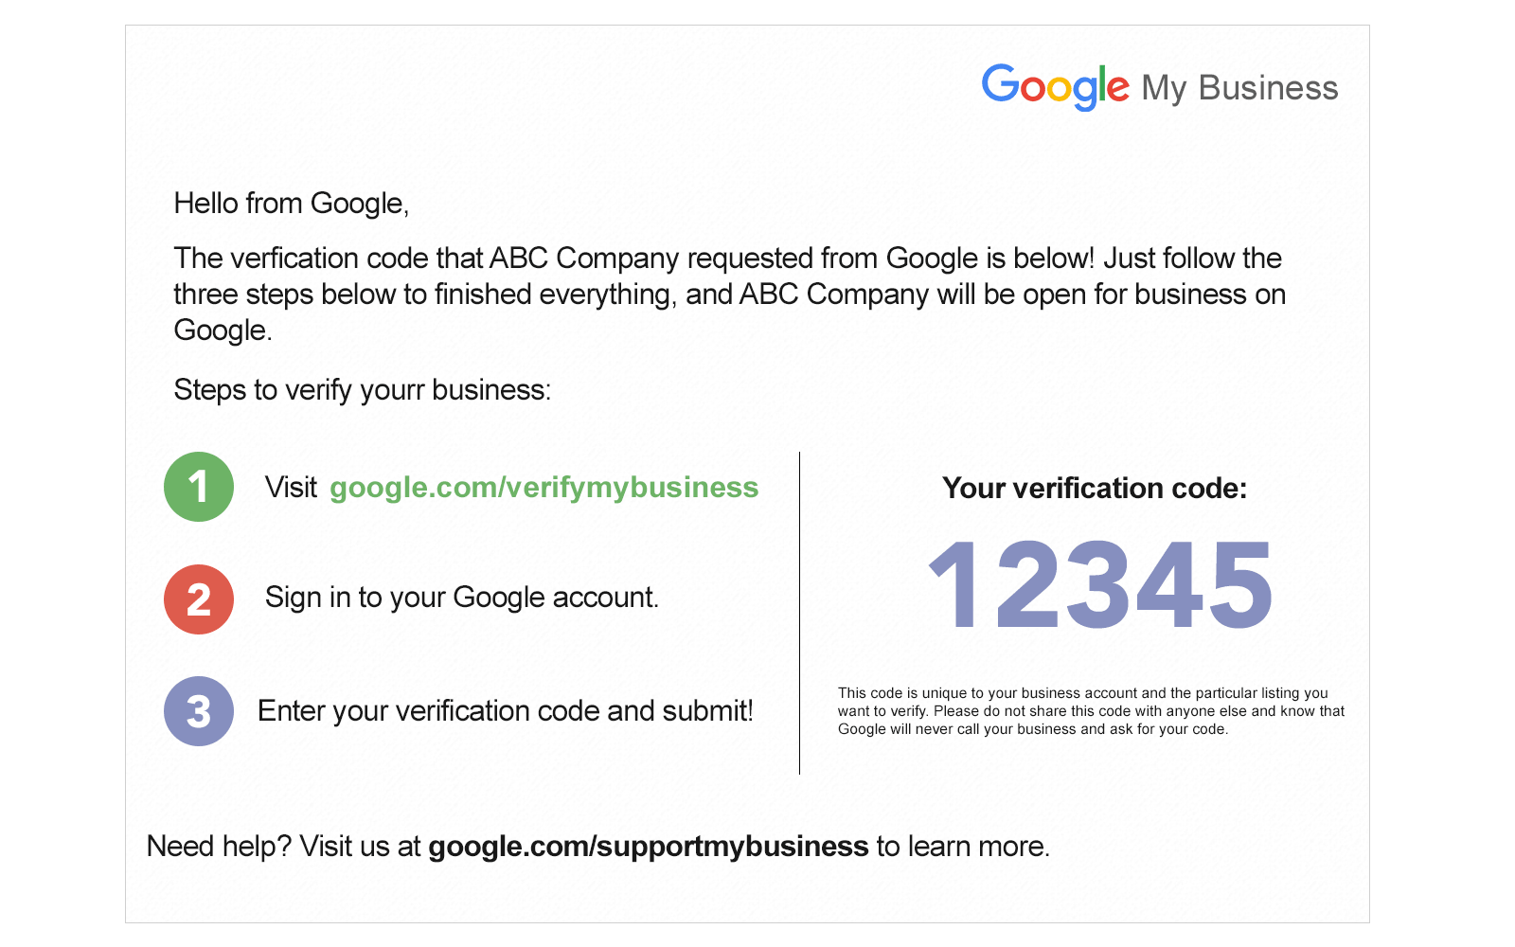Open the google.com/supportmybusiness link
The width and height of the screenshot is (1515, 947).
click(649, 846)
